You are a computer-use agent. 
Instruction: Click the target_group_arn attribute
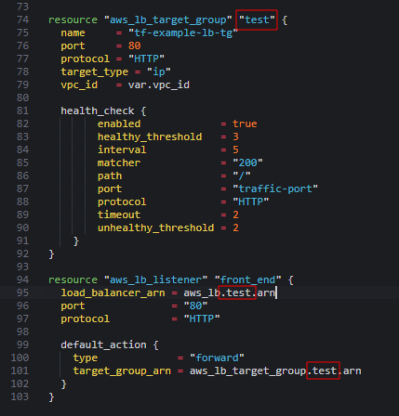(122, 370)
